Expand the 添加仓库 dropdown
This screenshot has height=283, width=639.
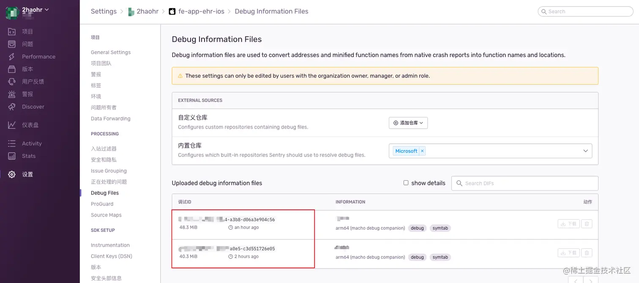(408, 123)
